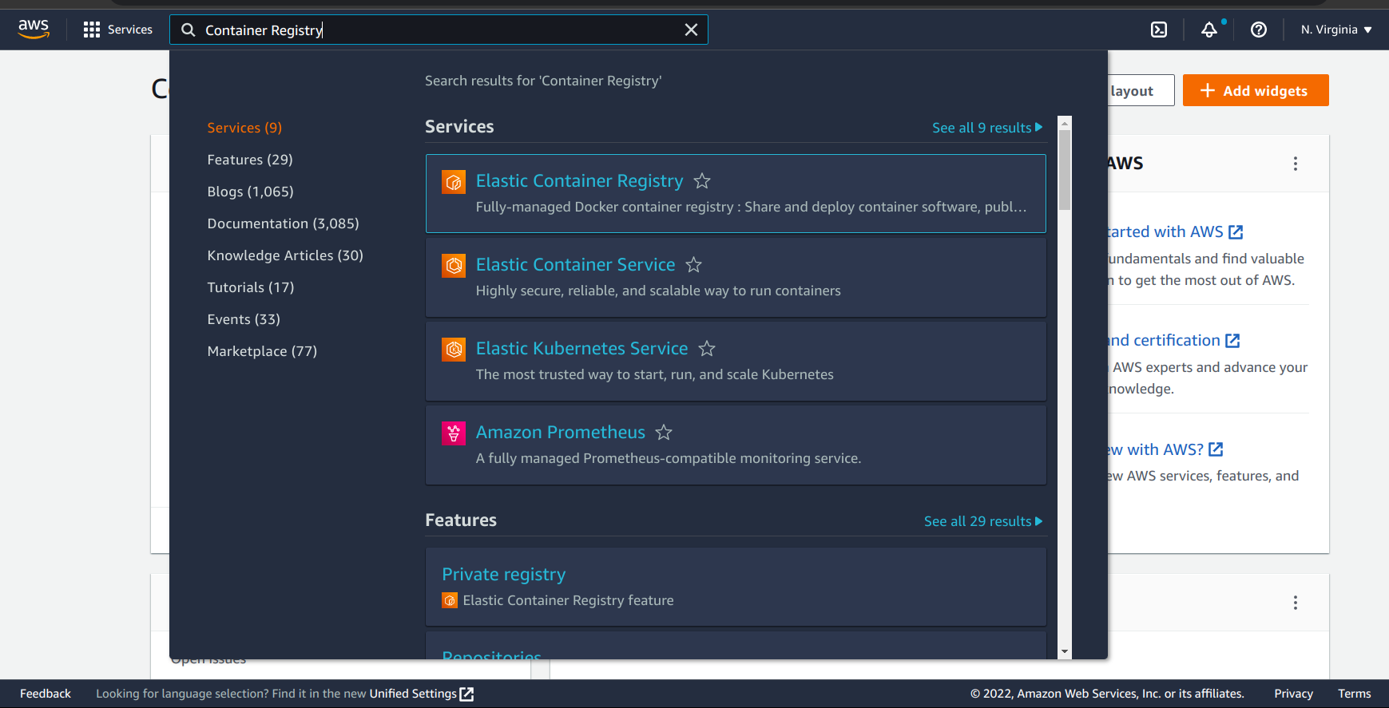Open the AWS CloudShell icon
The image size is (1389, 708).
[1158, 30]
